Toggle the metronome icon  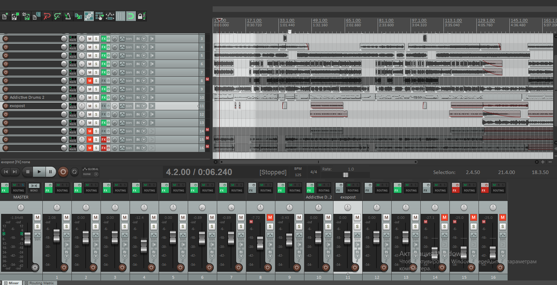tap(68, 16)
